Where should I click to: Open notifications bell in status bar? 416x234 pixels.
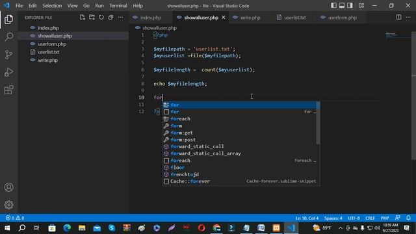point(408,218)
